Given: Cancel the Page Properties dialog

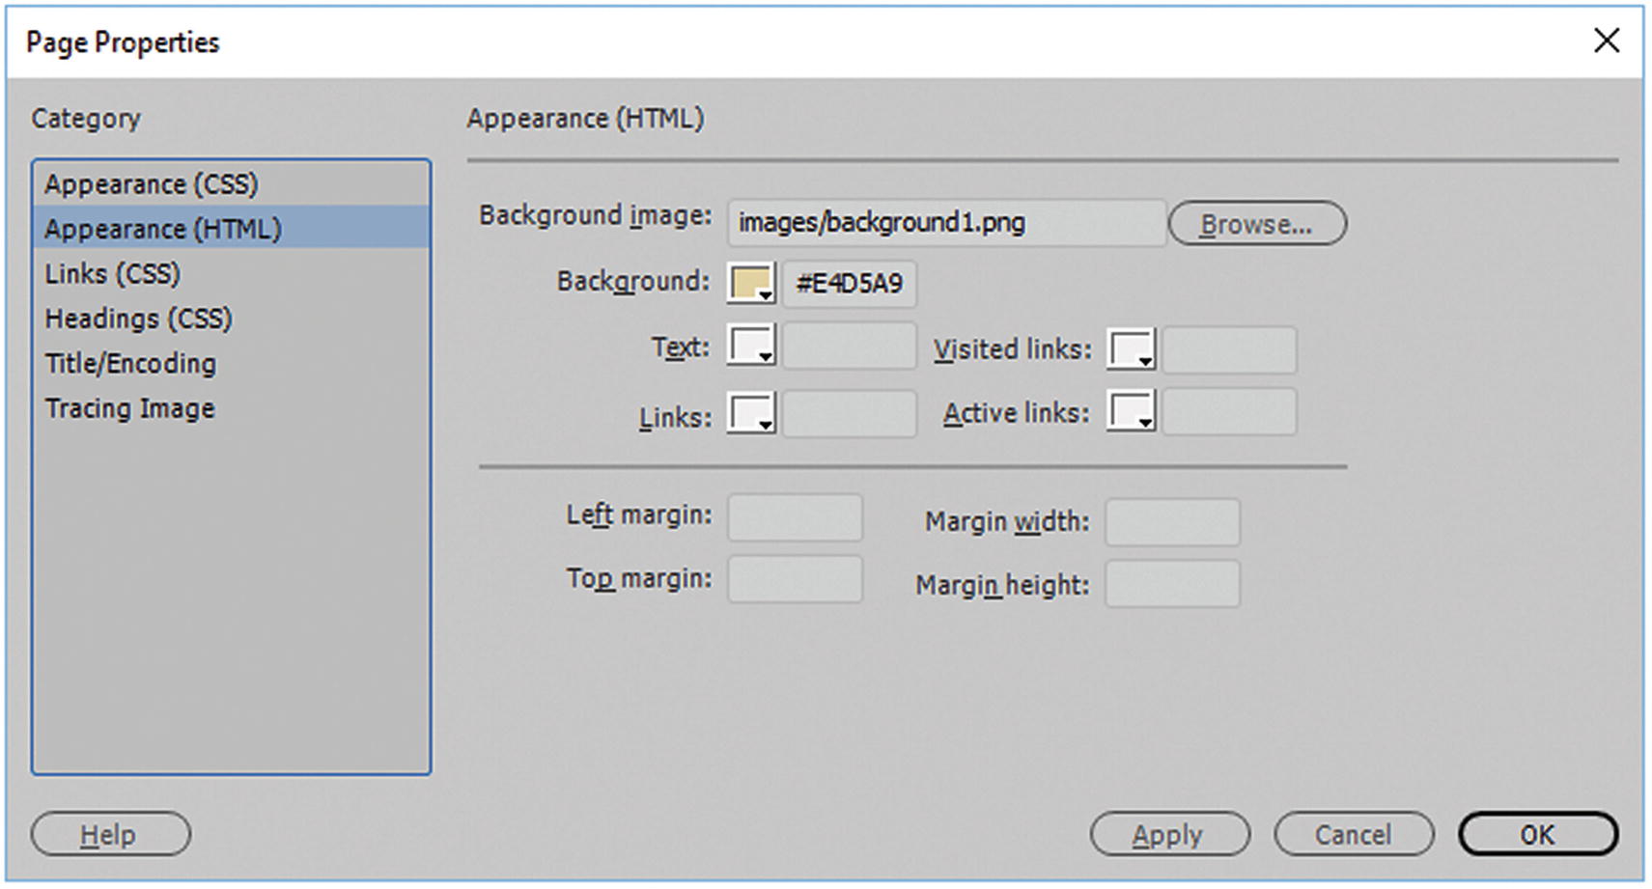Looking at the screenshot, I should (x=1354, y=834).
